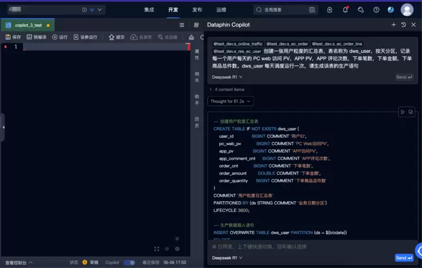Click the blue Send button
The height and width of the screenshot is (268, 422).
[x=403, y=258]
